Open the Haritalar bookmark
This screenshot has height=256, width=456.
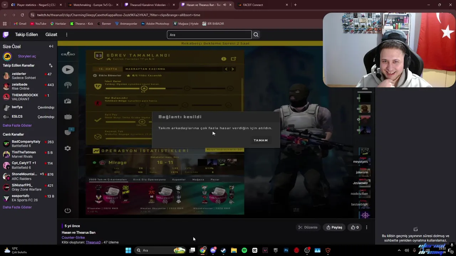[x=58, y=23]
